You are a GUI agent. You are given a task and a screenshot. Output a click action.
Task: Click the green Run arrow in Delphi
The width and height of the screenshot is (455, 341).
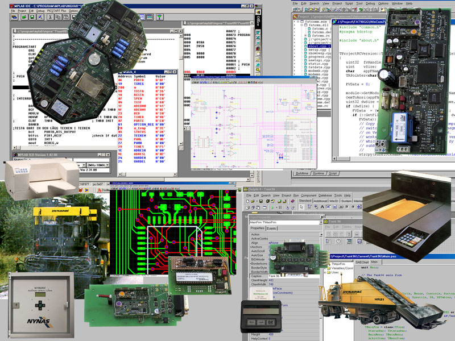point(272,207)
